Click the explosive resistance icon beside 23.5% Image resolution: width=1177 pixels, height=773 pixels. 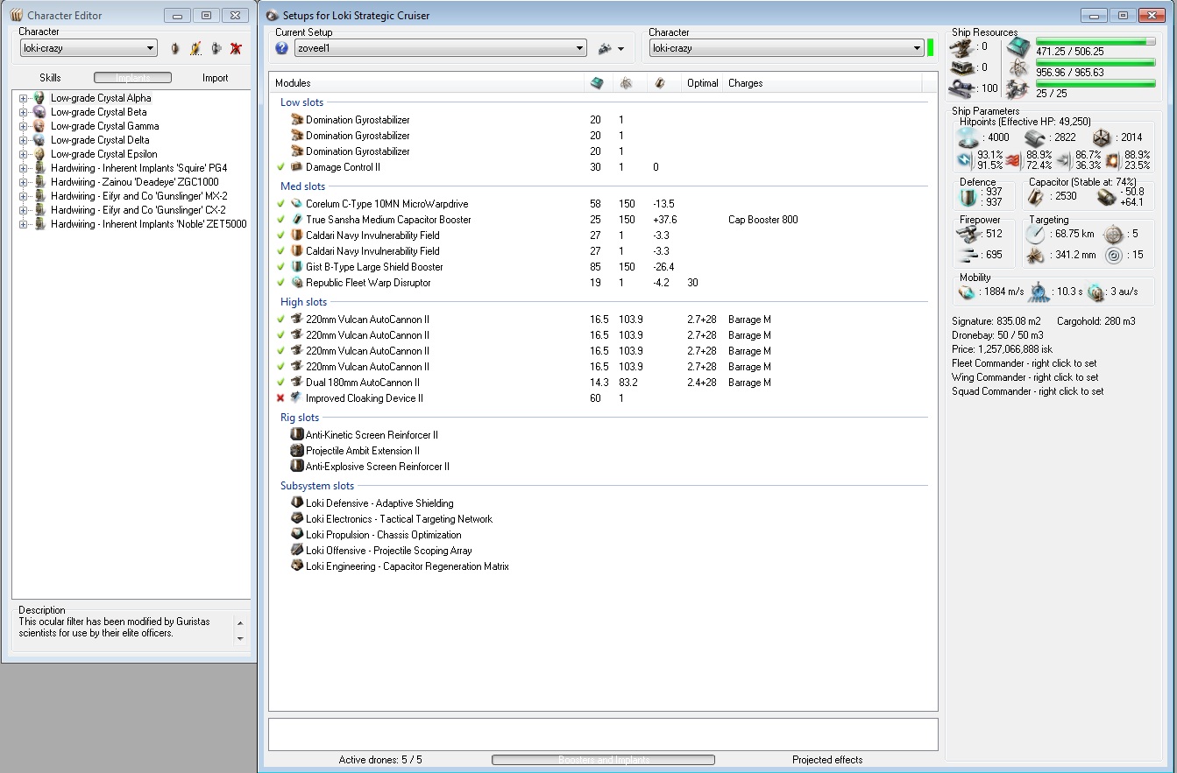(x=1113, y=160)
